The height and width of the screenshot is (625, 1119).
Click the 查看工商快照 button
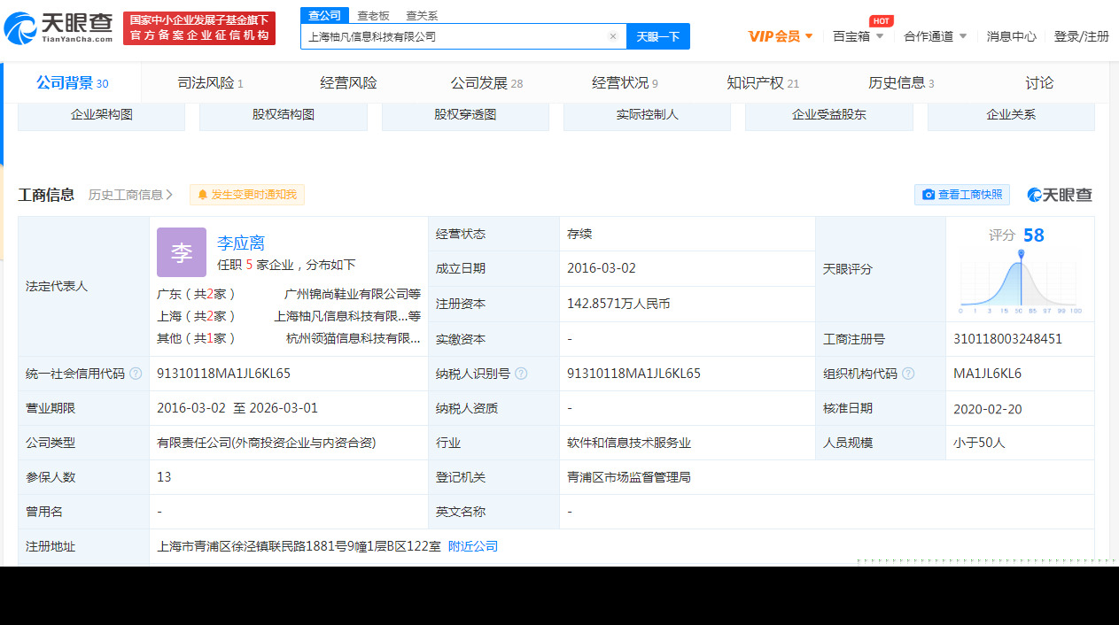click(x=962, y=195)
